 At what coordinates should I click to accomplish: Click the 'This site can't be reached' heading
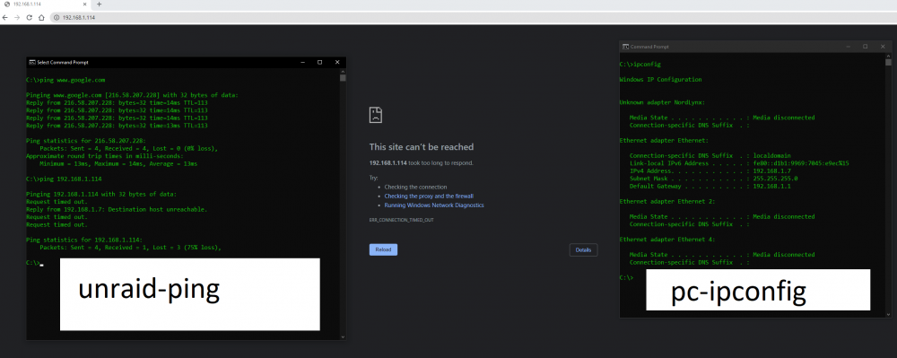click(x=421, y=147)
